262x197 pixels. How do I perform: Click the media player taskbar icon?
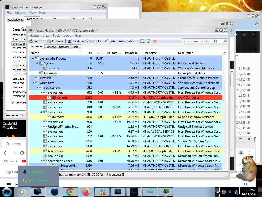click(x=22, y=192)
